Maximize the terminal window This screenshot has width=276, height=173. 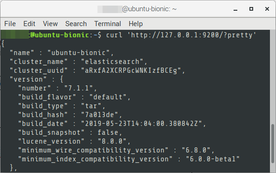[x=251, y=9]
